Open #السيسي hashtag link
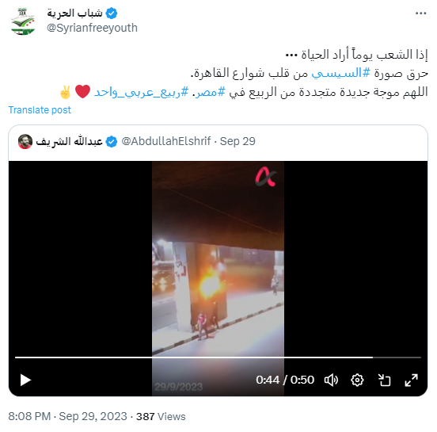 pyautogui.click(x=340, y=73)
